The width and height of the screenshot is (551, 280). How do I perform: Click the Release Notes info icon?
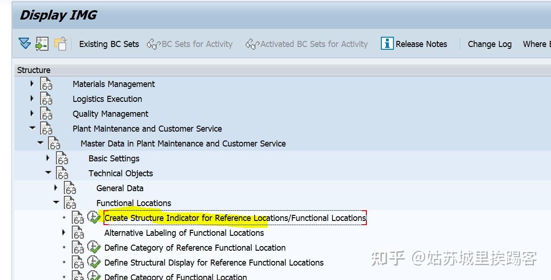387,44
